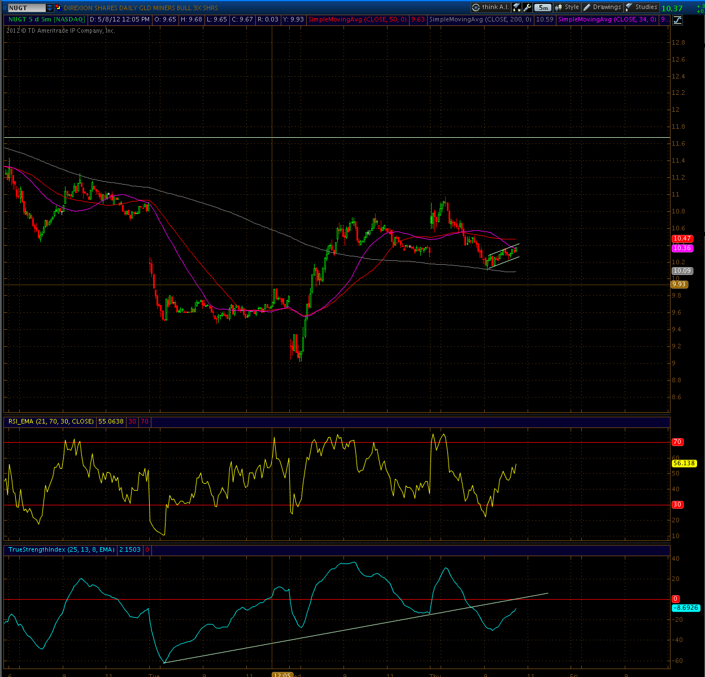Click the NUGT symbol input field
This screenshot has width=705, height=677.
coord(27,8)
